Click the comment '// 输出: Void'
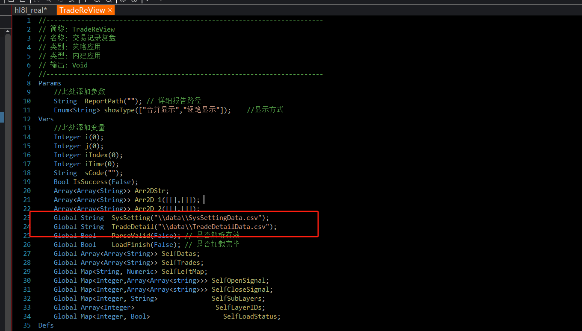This screenshot has width=582, height=331. pyautogui.click(x=63, y=65)
